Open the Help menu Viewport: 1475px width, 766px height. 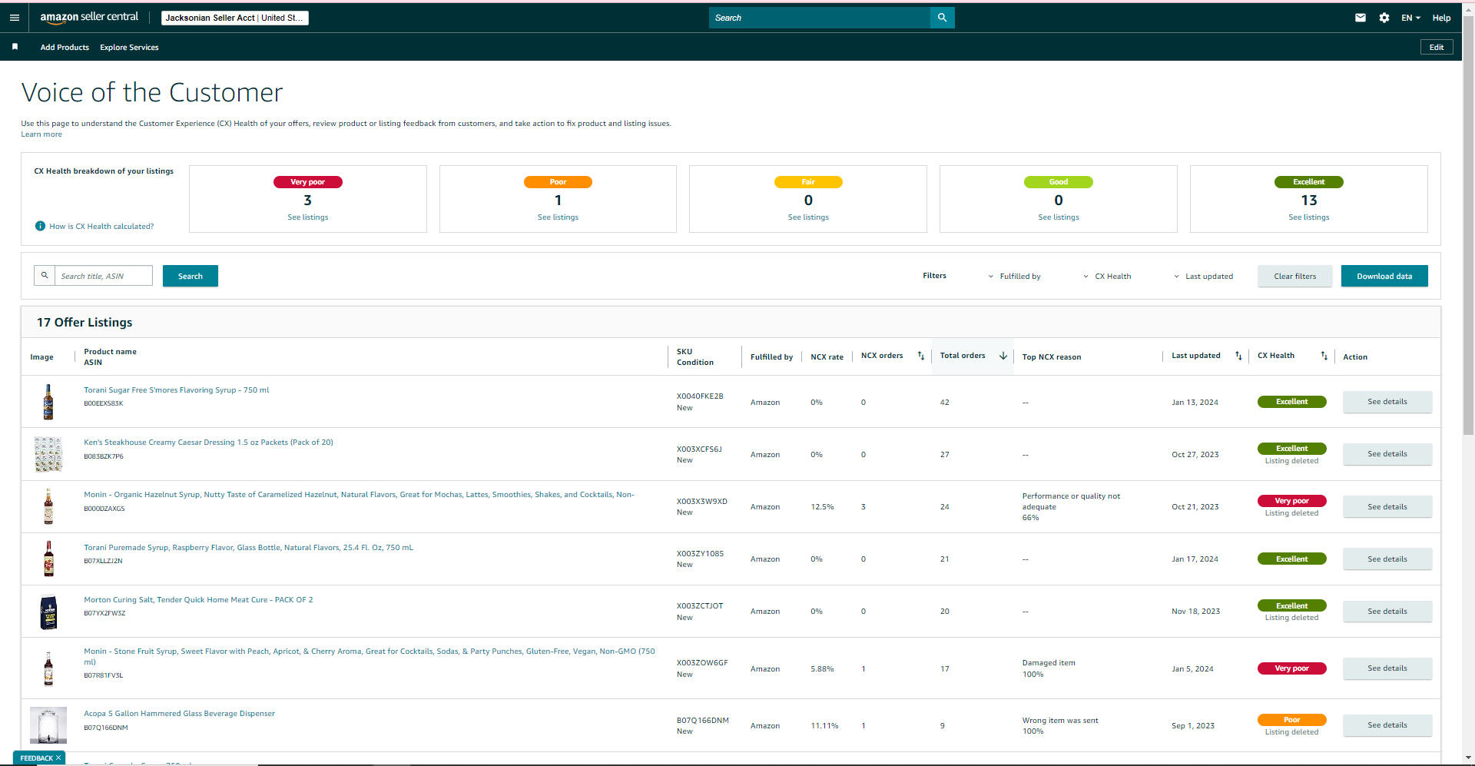coord(1441,18)
